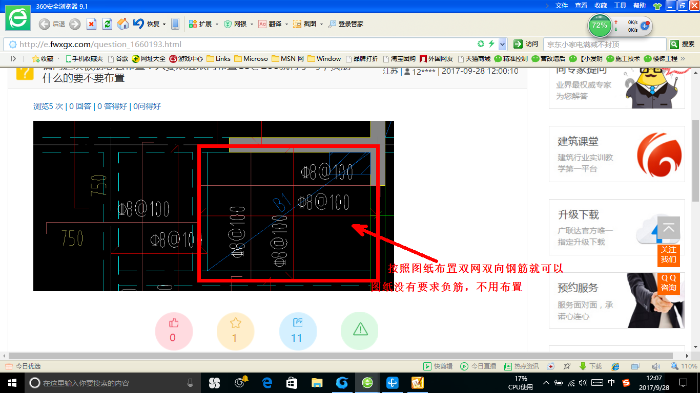700x393 pixels.
Task: Toggle the favorites sidebar expander
Action: pyautogui.click(x=13, y=59)
